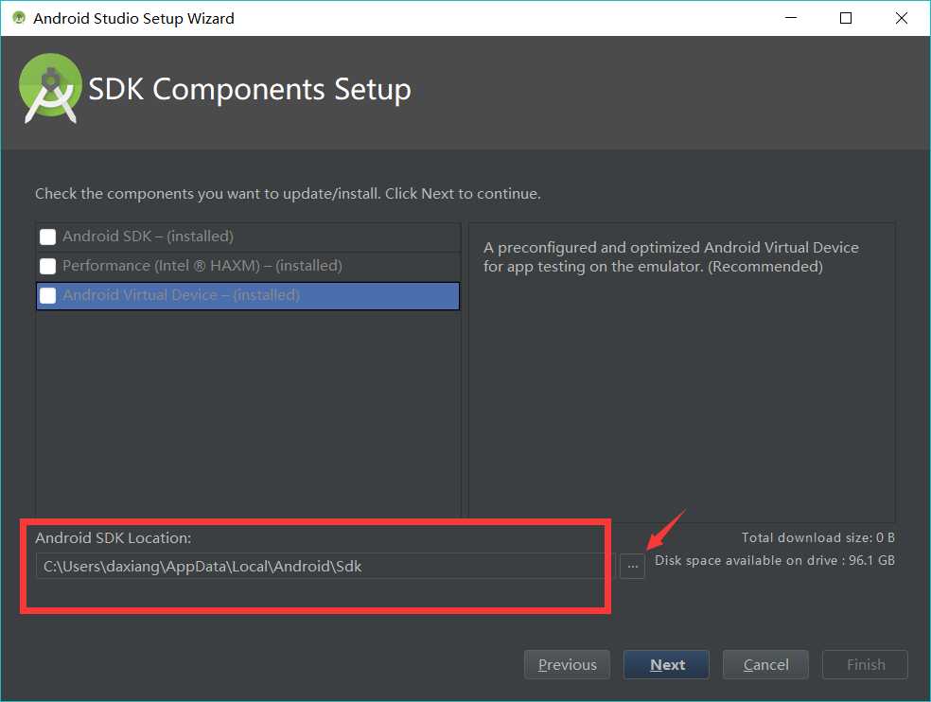The width and height of the screenshot is (931, 702).
Task: Continue with the Next button
Action: [x=666, y=664]
